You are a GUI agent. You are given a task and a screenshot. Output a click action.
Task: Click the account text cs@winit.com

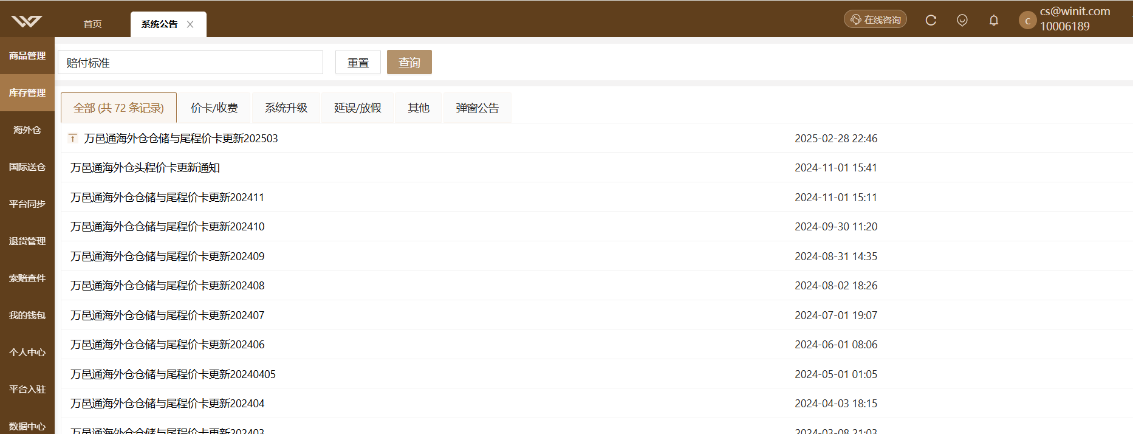pyautogui.click(x=1075, y=12)
